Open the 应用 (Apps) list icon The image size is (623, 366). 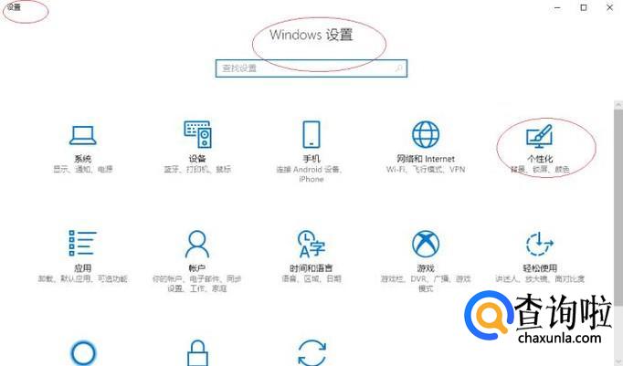point(82,243)
